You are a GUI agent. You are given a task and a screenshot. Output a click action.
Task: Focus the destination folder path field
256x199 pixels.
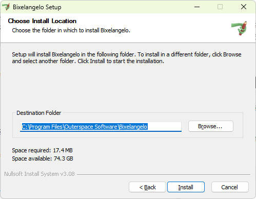point(101,127)
